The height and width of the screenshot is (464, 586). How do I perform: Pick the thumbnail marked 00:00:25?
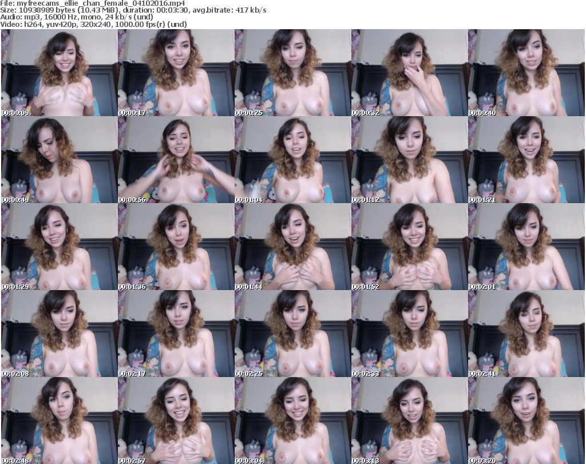click(x=292, y=73)
